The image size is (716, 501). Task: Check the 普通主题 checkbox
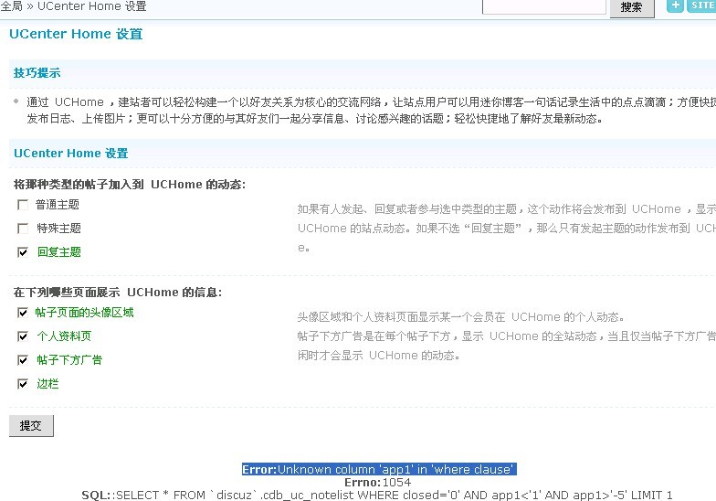tap(22, 205)
